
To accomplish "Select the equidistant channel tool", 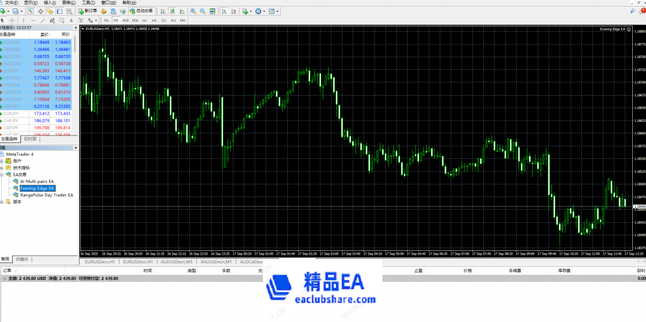I will coord(52,20).
